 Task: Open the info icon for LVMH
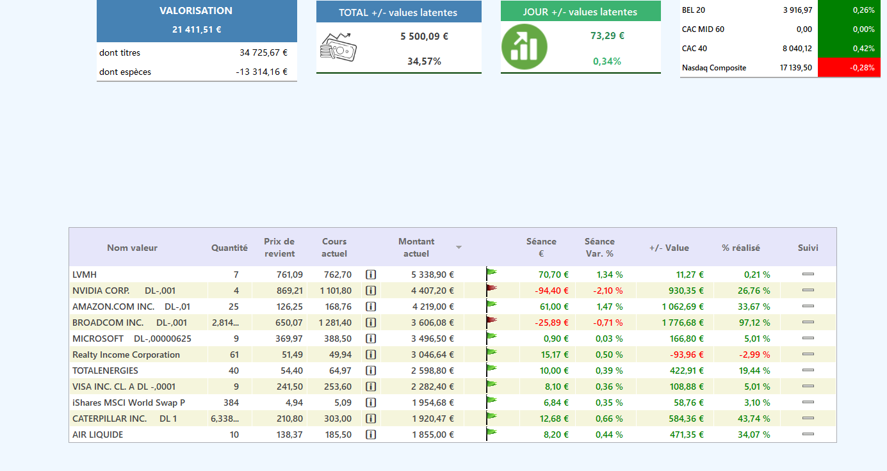click(371, 275)
